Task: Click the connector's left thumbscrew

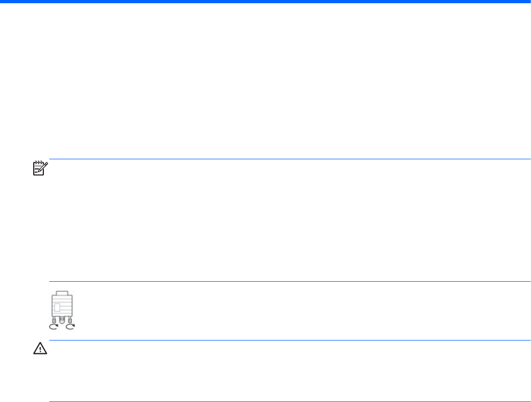Action: (54, 320)
